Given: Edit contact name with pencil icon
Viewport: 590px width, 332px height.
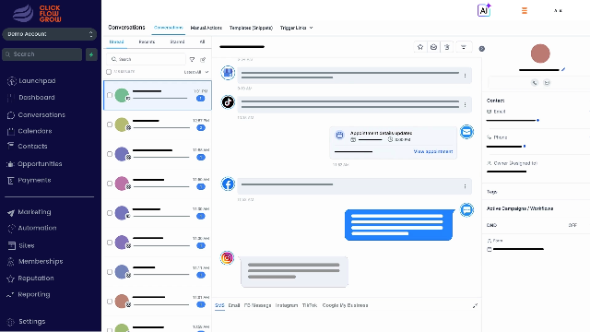Looking at the screenshot, I should [563, 69].
